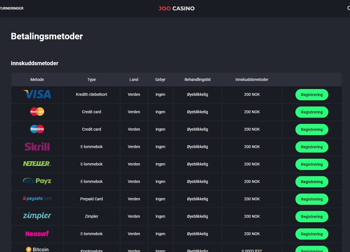
Task: Select the Skrill logo
Action: [37, 147]
